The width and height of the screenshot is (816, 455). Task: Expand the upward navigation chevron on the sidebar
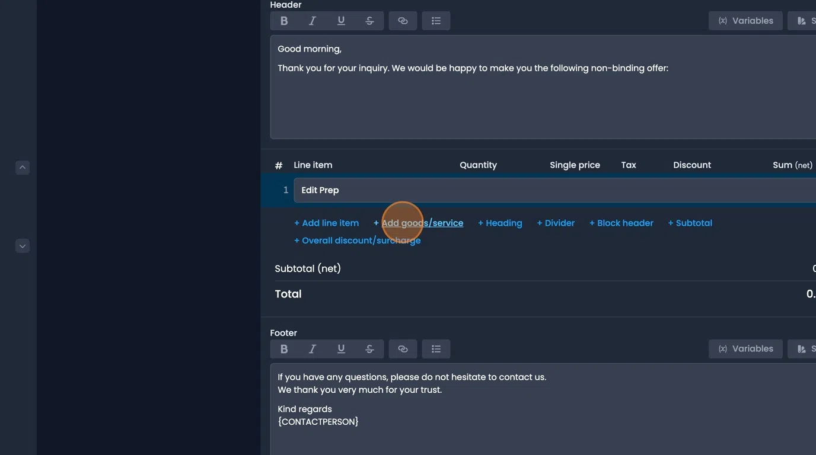22,167
